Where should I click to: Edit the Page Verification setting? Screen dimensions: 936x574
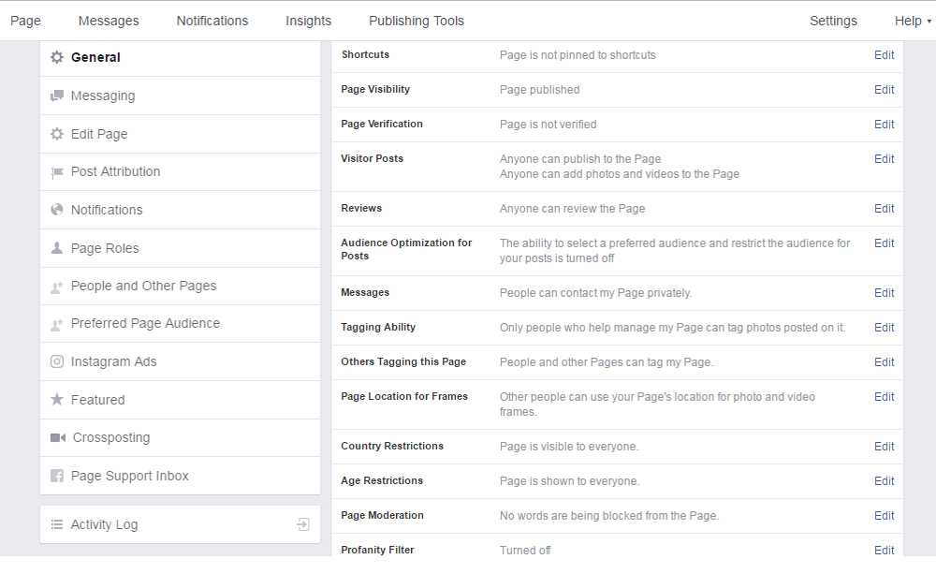click(x=885, y=125)
